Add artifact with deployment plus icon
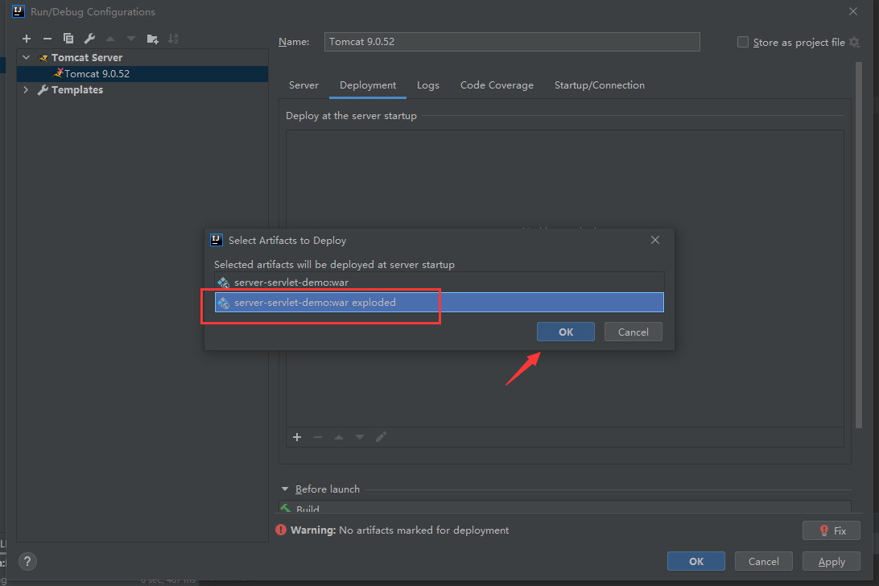Screen dimensions: 879x586 pos(297,437)
